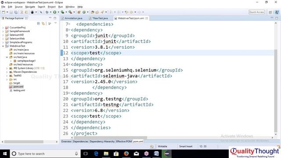Image resolution: width=281 pixels, height=158 pixels.
Task: Click the taskbar search box
Action: (45, 154)
